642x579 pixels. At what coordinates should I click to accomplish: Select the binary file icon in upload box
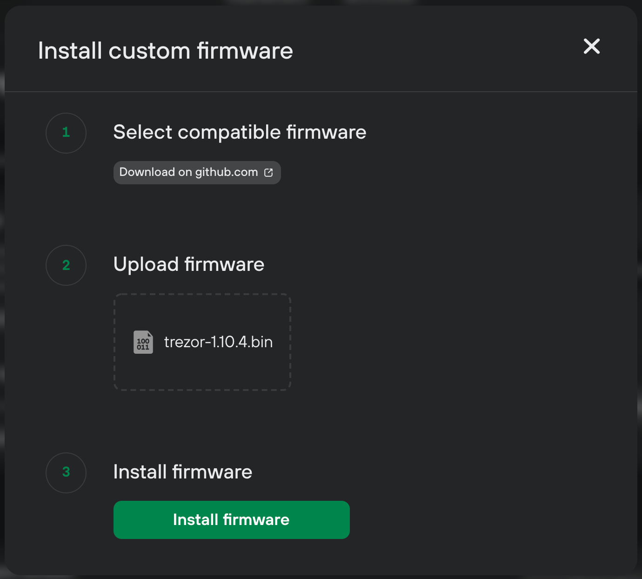tap(143, 342)
